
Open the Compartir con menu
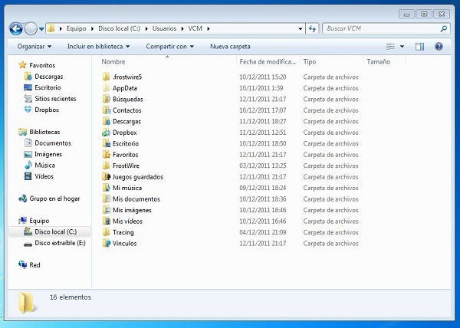pos(170,46)
